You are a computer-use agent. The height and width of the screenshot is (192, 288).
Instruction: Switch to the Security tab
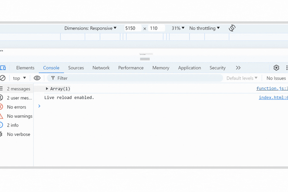click(x=217, y=68)
